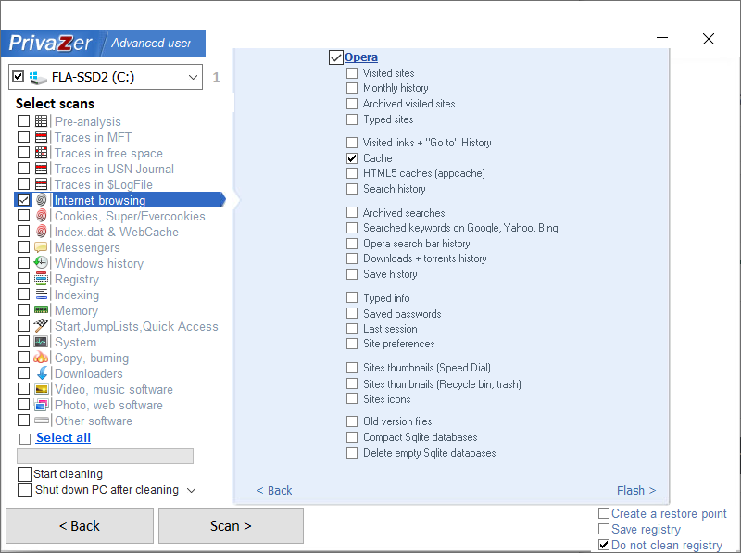
Task: Open the Windows history scan entry
Action: click(x=99, y=263)
